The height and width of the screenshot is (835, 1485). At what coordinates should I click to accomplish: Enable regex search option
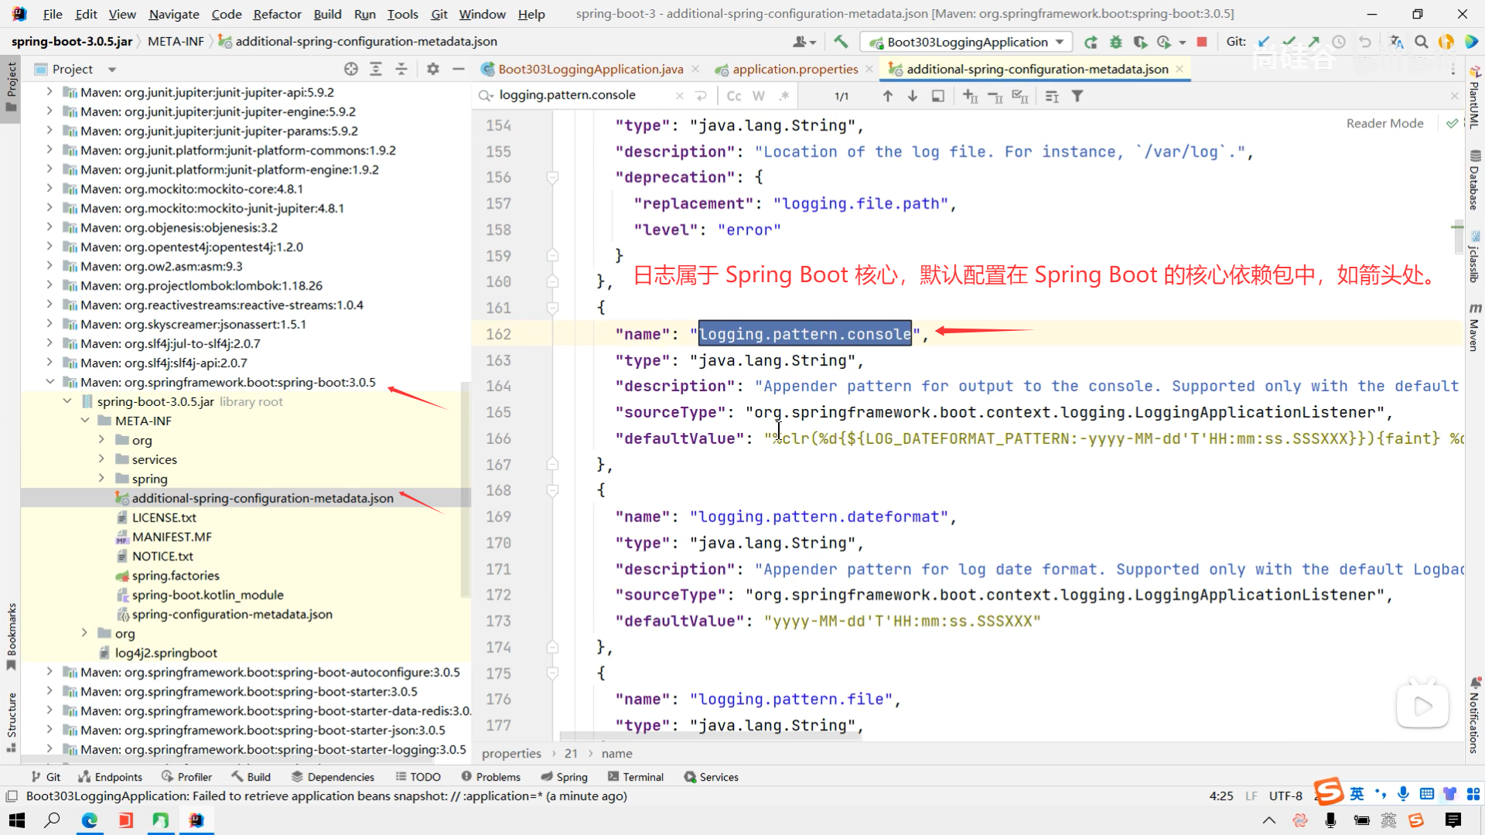[x=783, y=96]
